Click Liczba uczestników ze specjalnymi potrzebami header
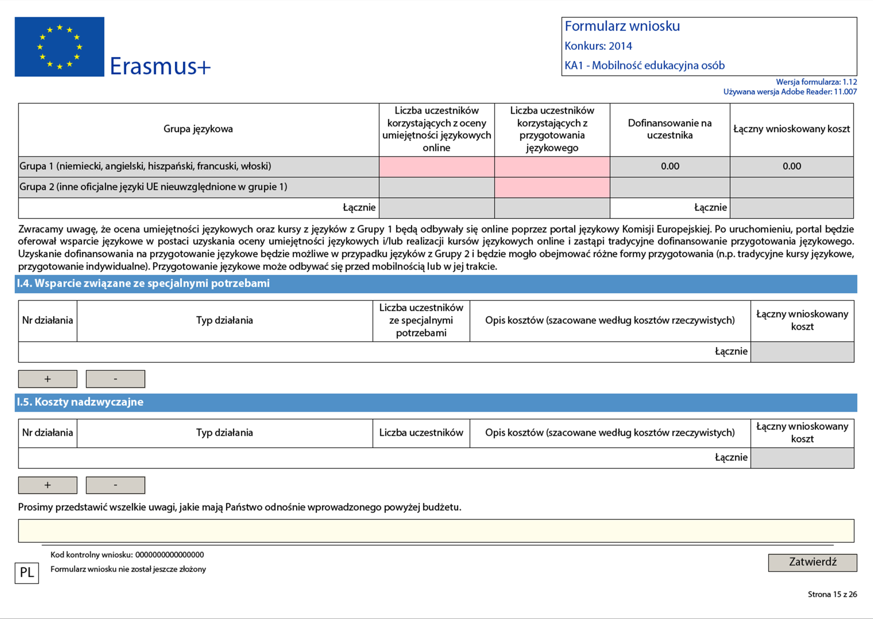Image resolution: width=873 pixels, height=619 pixels. click(x=421, y=321)
